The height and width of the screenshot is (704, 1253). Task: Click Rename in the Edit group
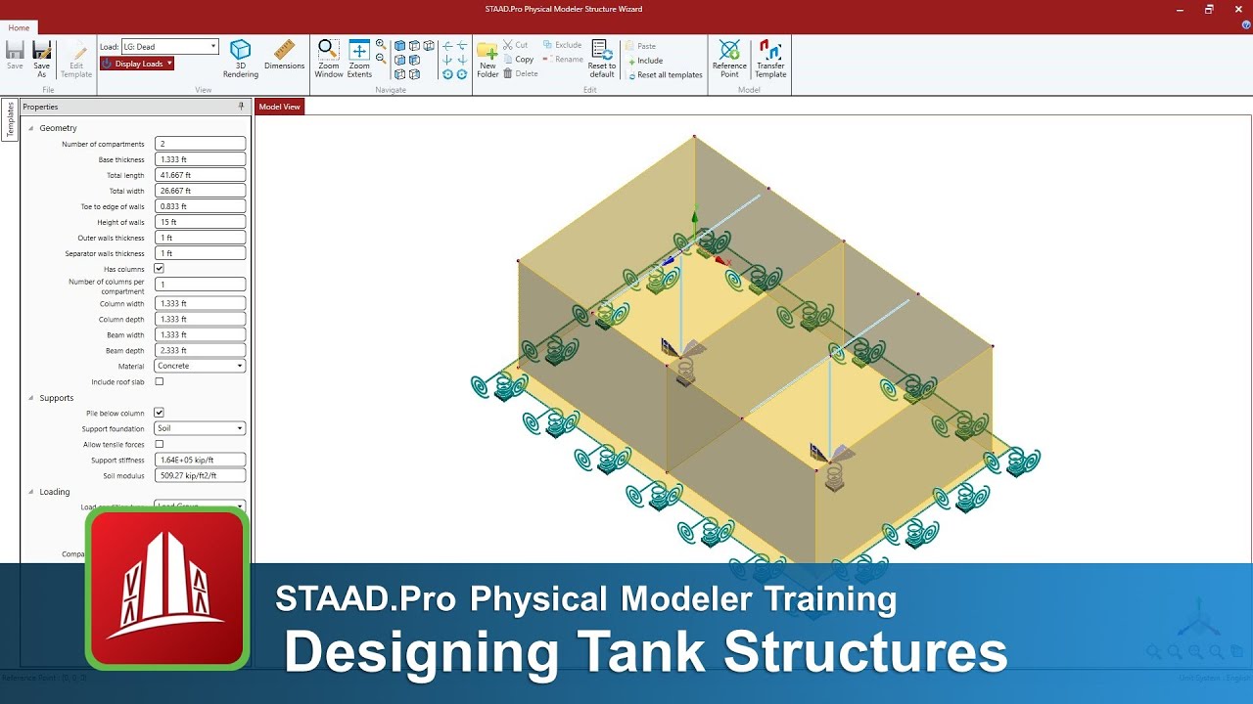(x=563, y=60)
